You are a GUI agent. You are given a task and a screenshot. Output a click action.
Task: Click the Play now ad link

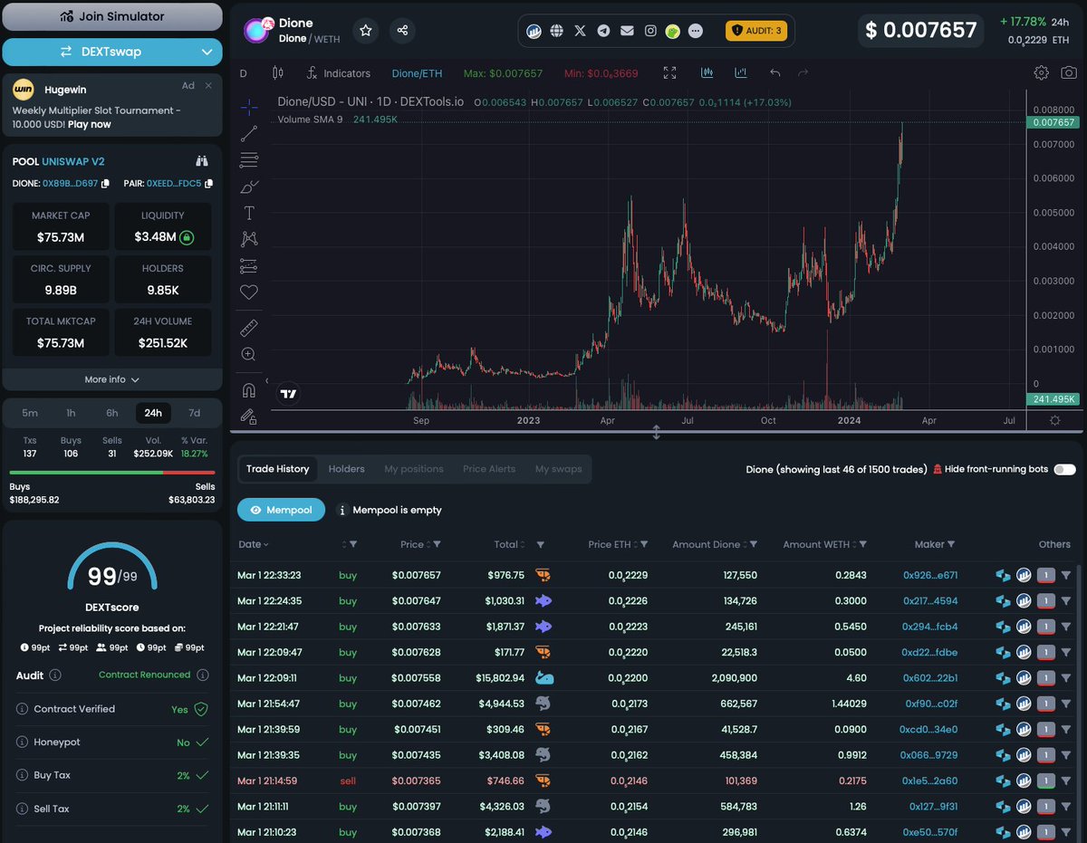click(x=90, y=124)
